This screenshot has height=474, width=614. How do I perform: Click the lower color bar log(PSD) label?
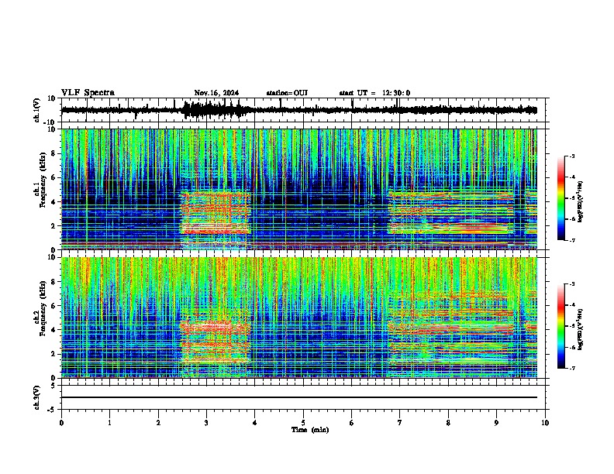[x=580, y=329]
